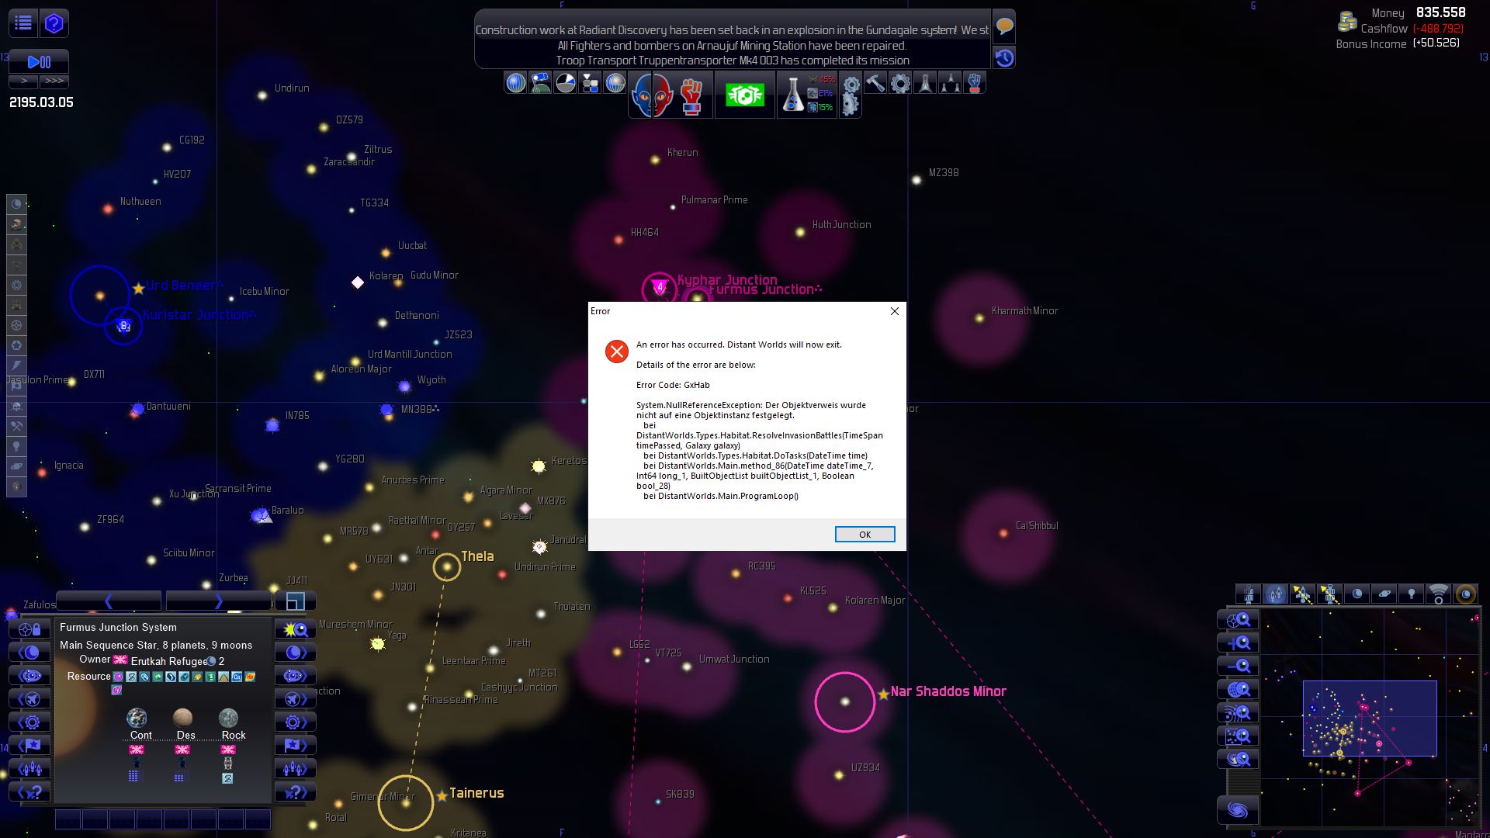Screen dimensions: 1490x838
Task: Toggle the fleets overlay on minimap toolbar
Action: click(x=1275, y=595)
